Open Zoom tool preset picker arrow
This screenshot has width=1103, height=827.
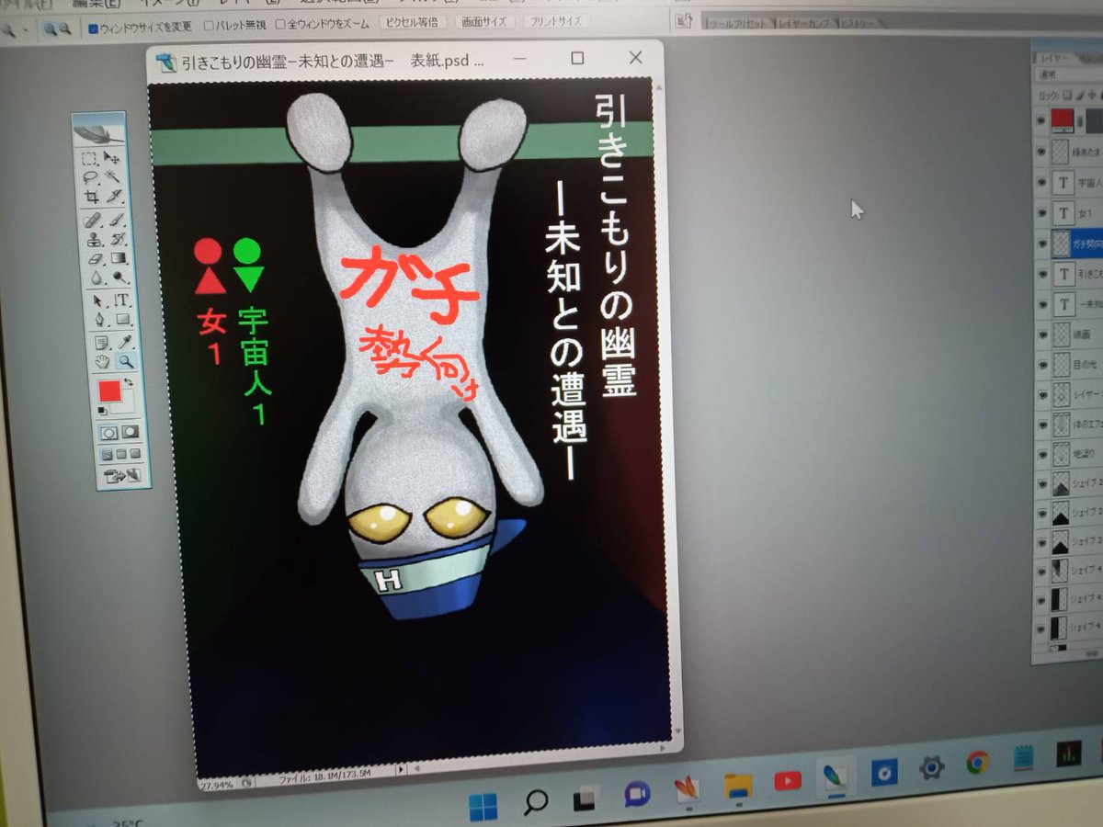25,30
